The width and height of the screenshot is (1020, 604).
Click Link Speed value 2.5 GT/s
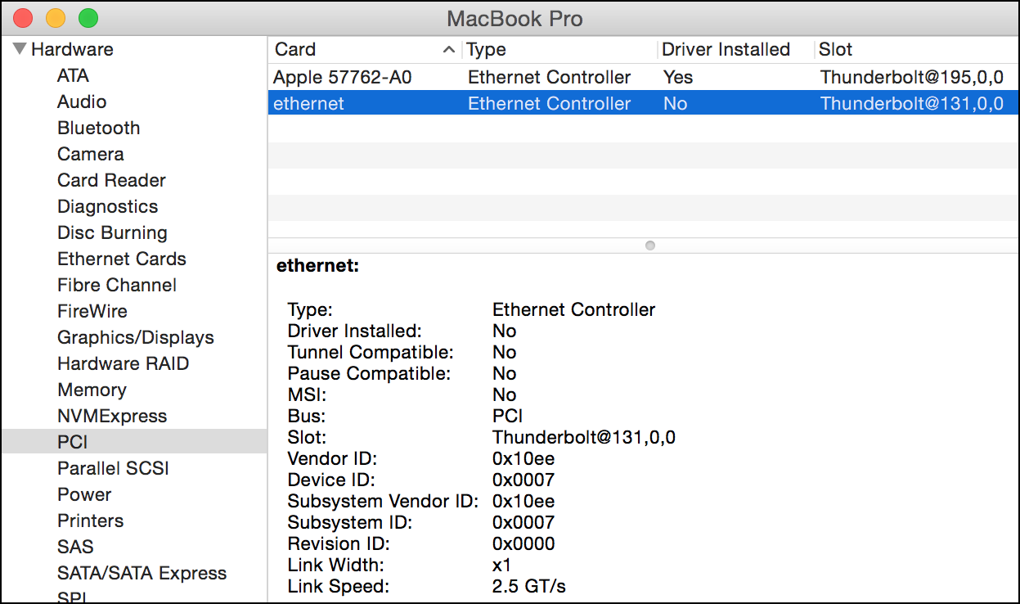pyautogui.click(x=529, y=586)
